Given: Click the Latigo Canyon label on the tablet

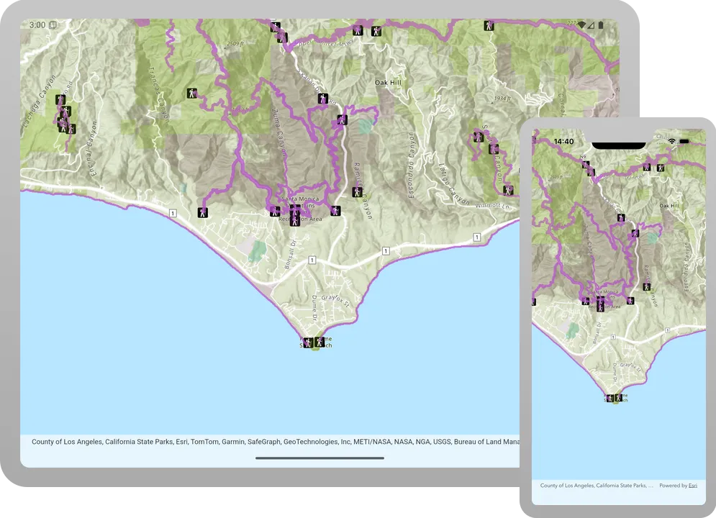Looking at the screenshot, I should (x=453, y=184).
